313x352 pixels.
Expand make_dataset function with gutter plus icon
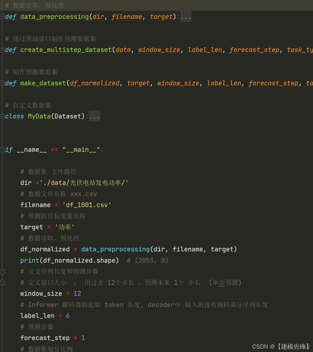2,83
